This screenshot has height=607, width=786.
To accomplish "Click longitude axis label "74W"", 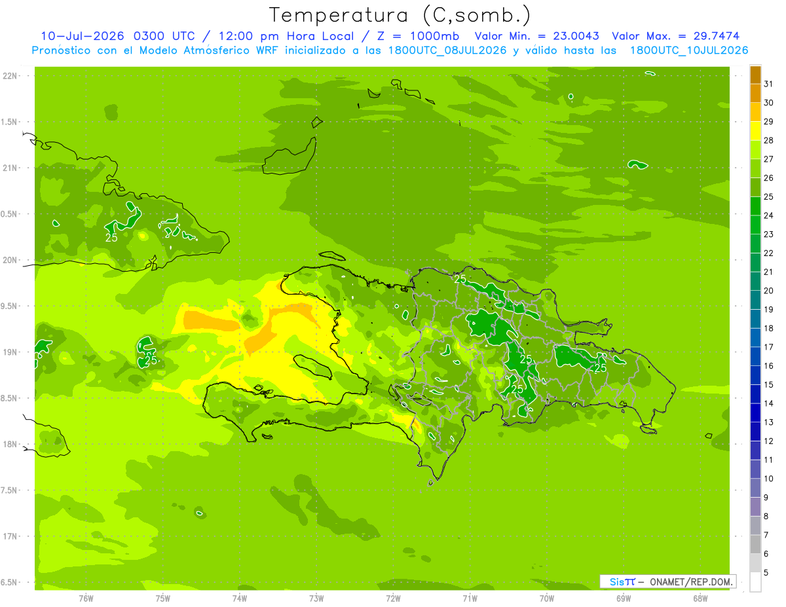I will pyautogui.click(x=240, y=598).
